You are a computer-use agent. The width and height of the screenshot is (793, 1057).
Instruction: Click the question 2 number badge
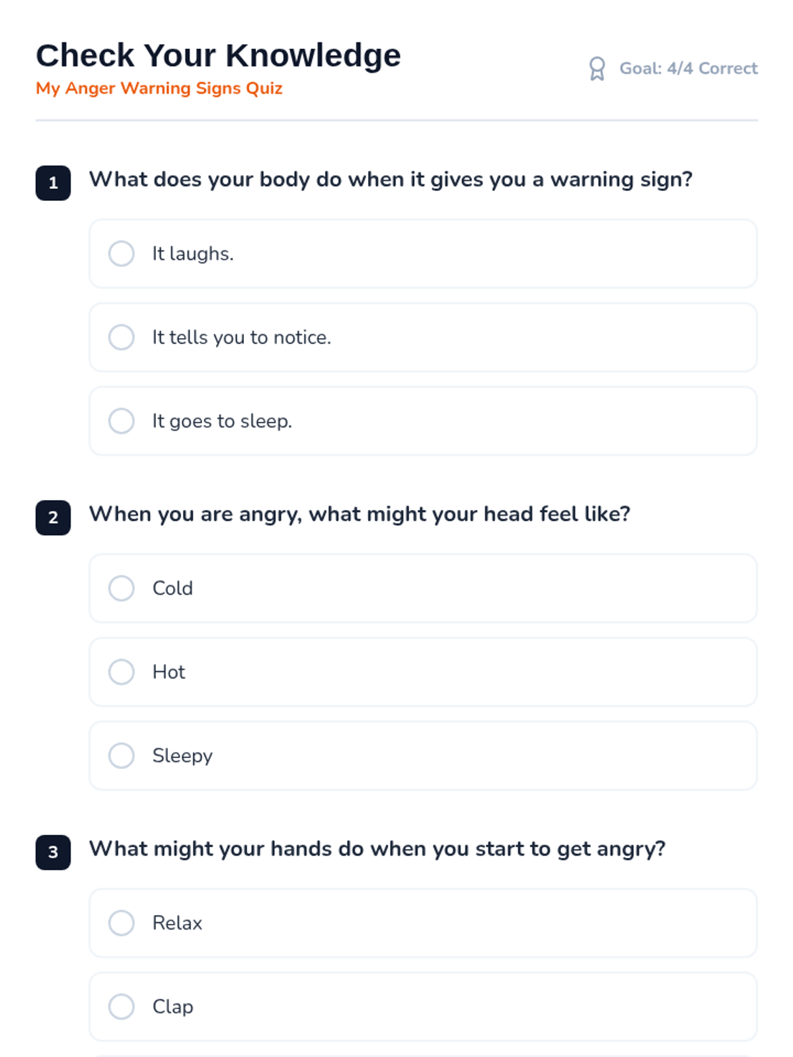(x=53, y=517)
